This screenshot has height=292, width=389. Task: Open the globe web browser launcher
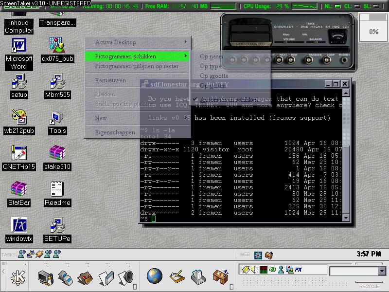point(155,276)
